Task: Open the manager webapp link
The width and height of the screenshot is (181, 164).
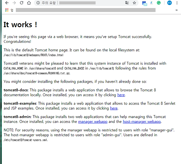Action: click(x=93, y=122)
